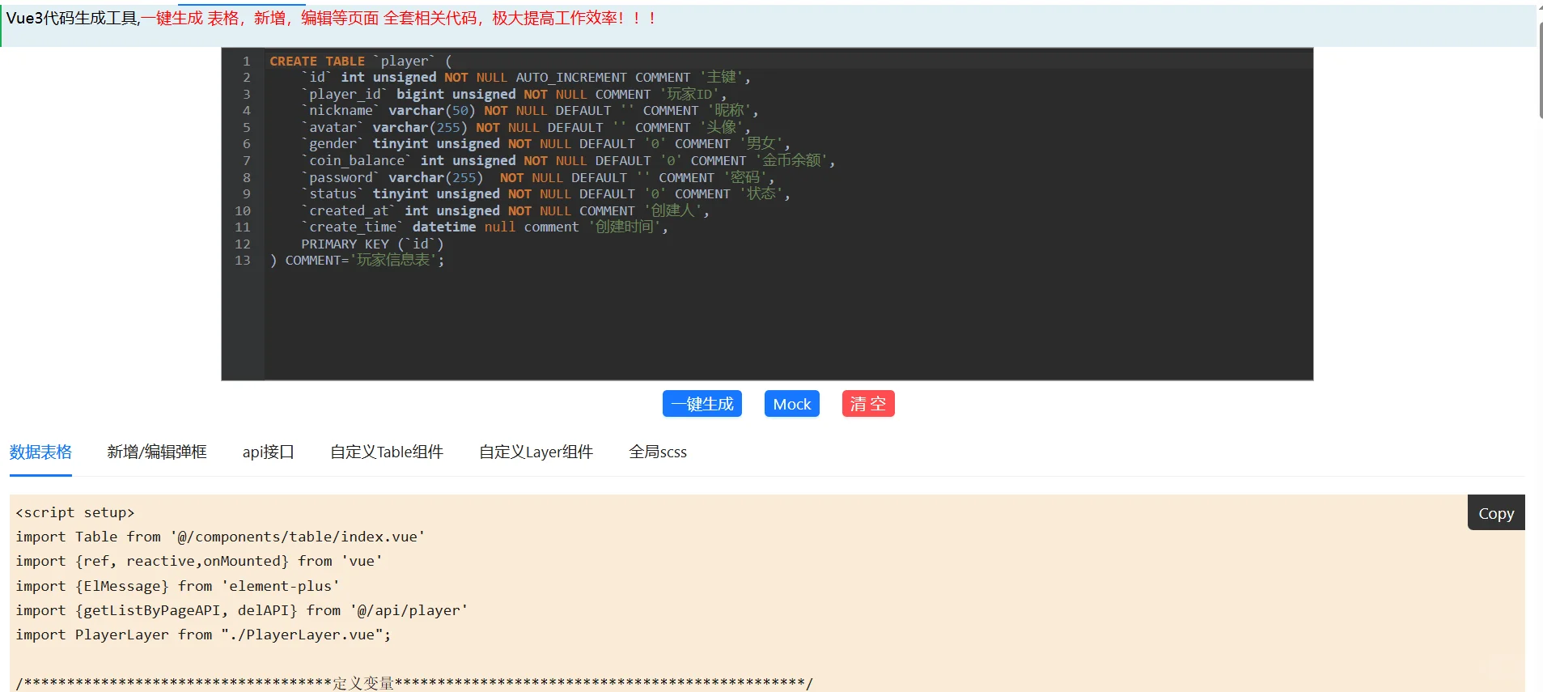Image resolution: width=1543 pixels, height=692 pixels.
Task: Click the `created_at` int unsigned line
Action: pos(506,210)
